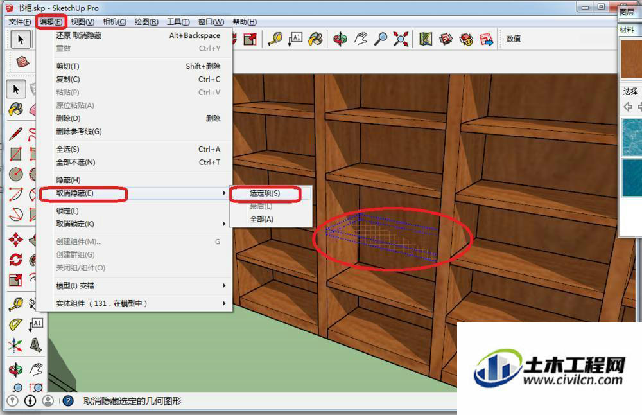The image size is (642, 415).
Task: Open the Add Location map icon
Action: [426, 39]
